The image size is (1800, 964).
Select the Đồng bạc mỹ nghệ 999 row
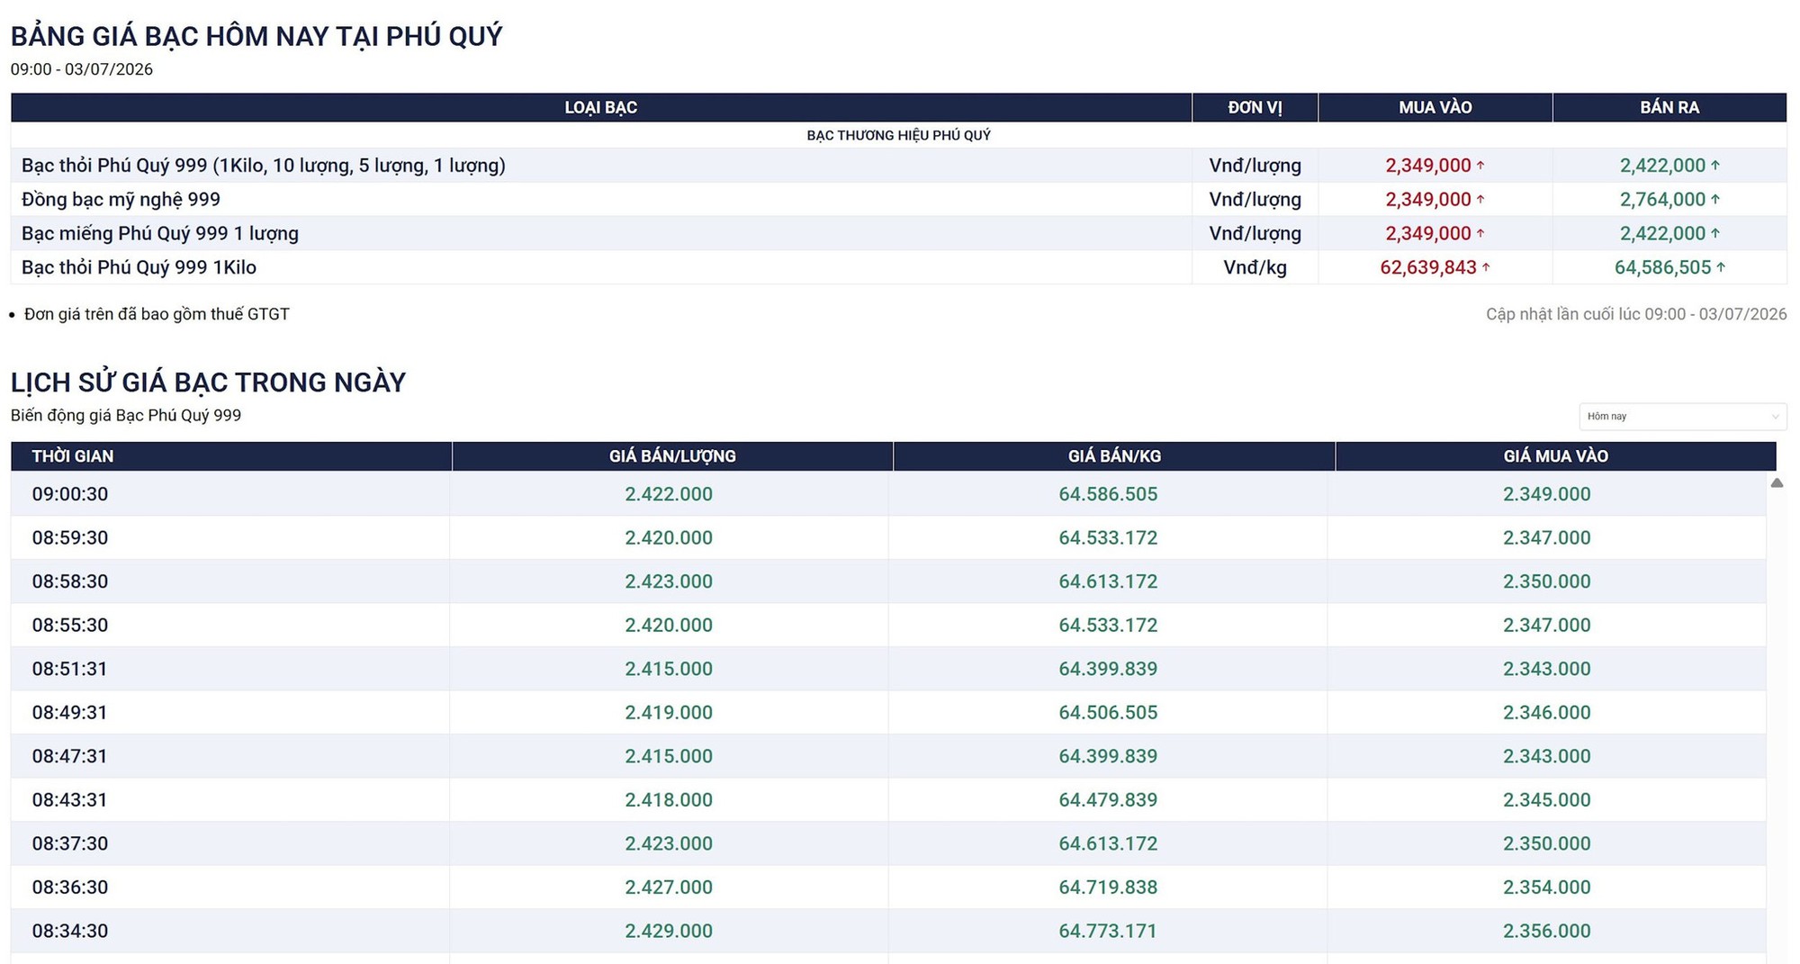click(x=898, y=199)
